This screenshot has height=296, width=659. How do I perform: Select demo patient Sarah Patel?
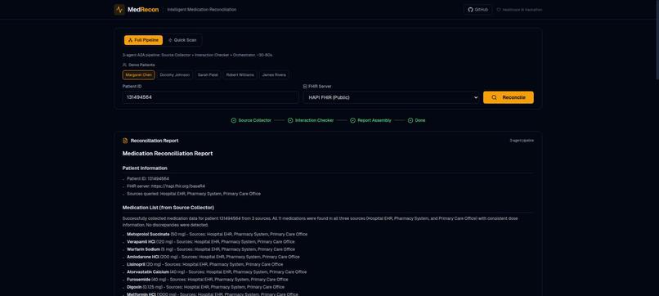(208, 75)
